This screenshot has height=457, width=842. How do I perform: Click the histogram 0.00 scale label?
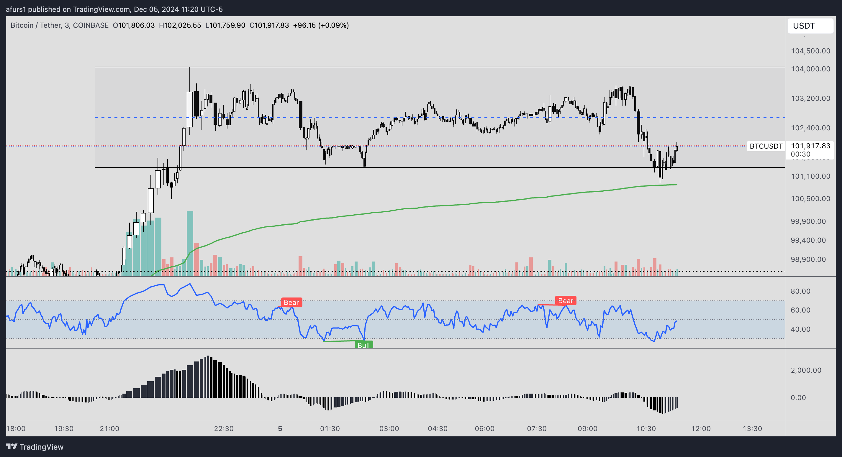(x=798, y=397)
